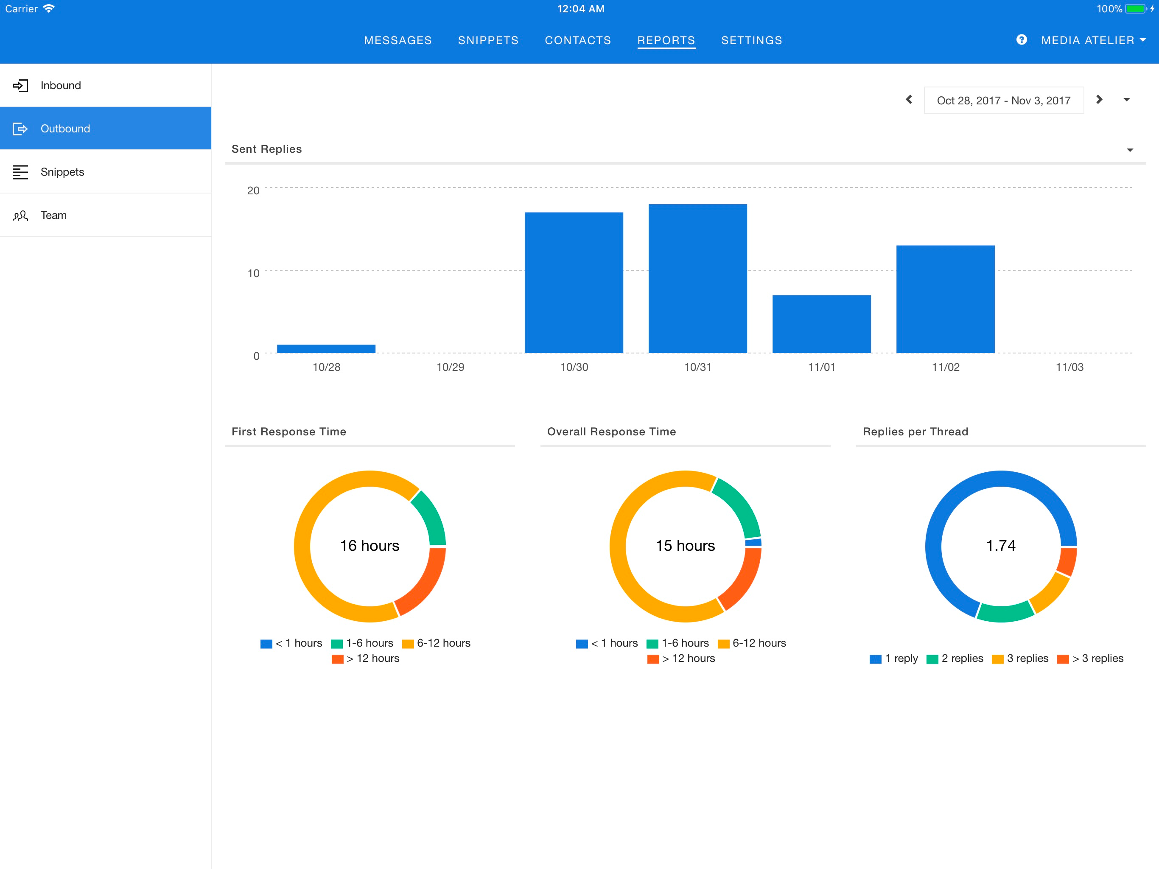The image size is (1159, 869).
Task: Go to previous date range arrow
Action: 909,100
